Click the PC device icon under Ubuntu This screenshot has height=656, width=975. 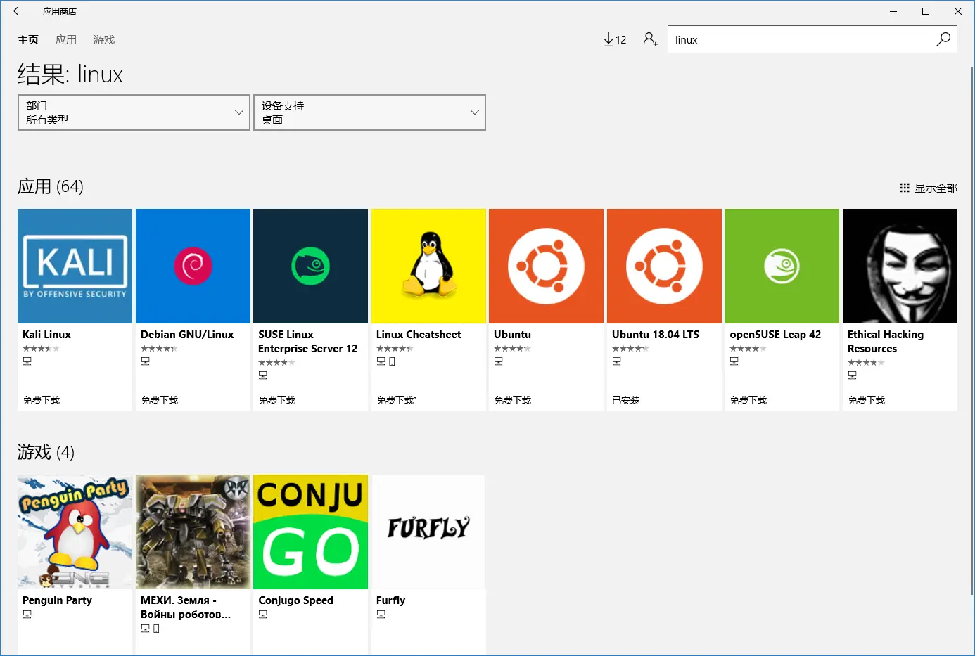coord(498,361)
